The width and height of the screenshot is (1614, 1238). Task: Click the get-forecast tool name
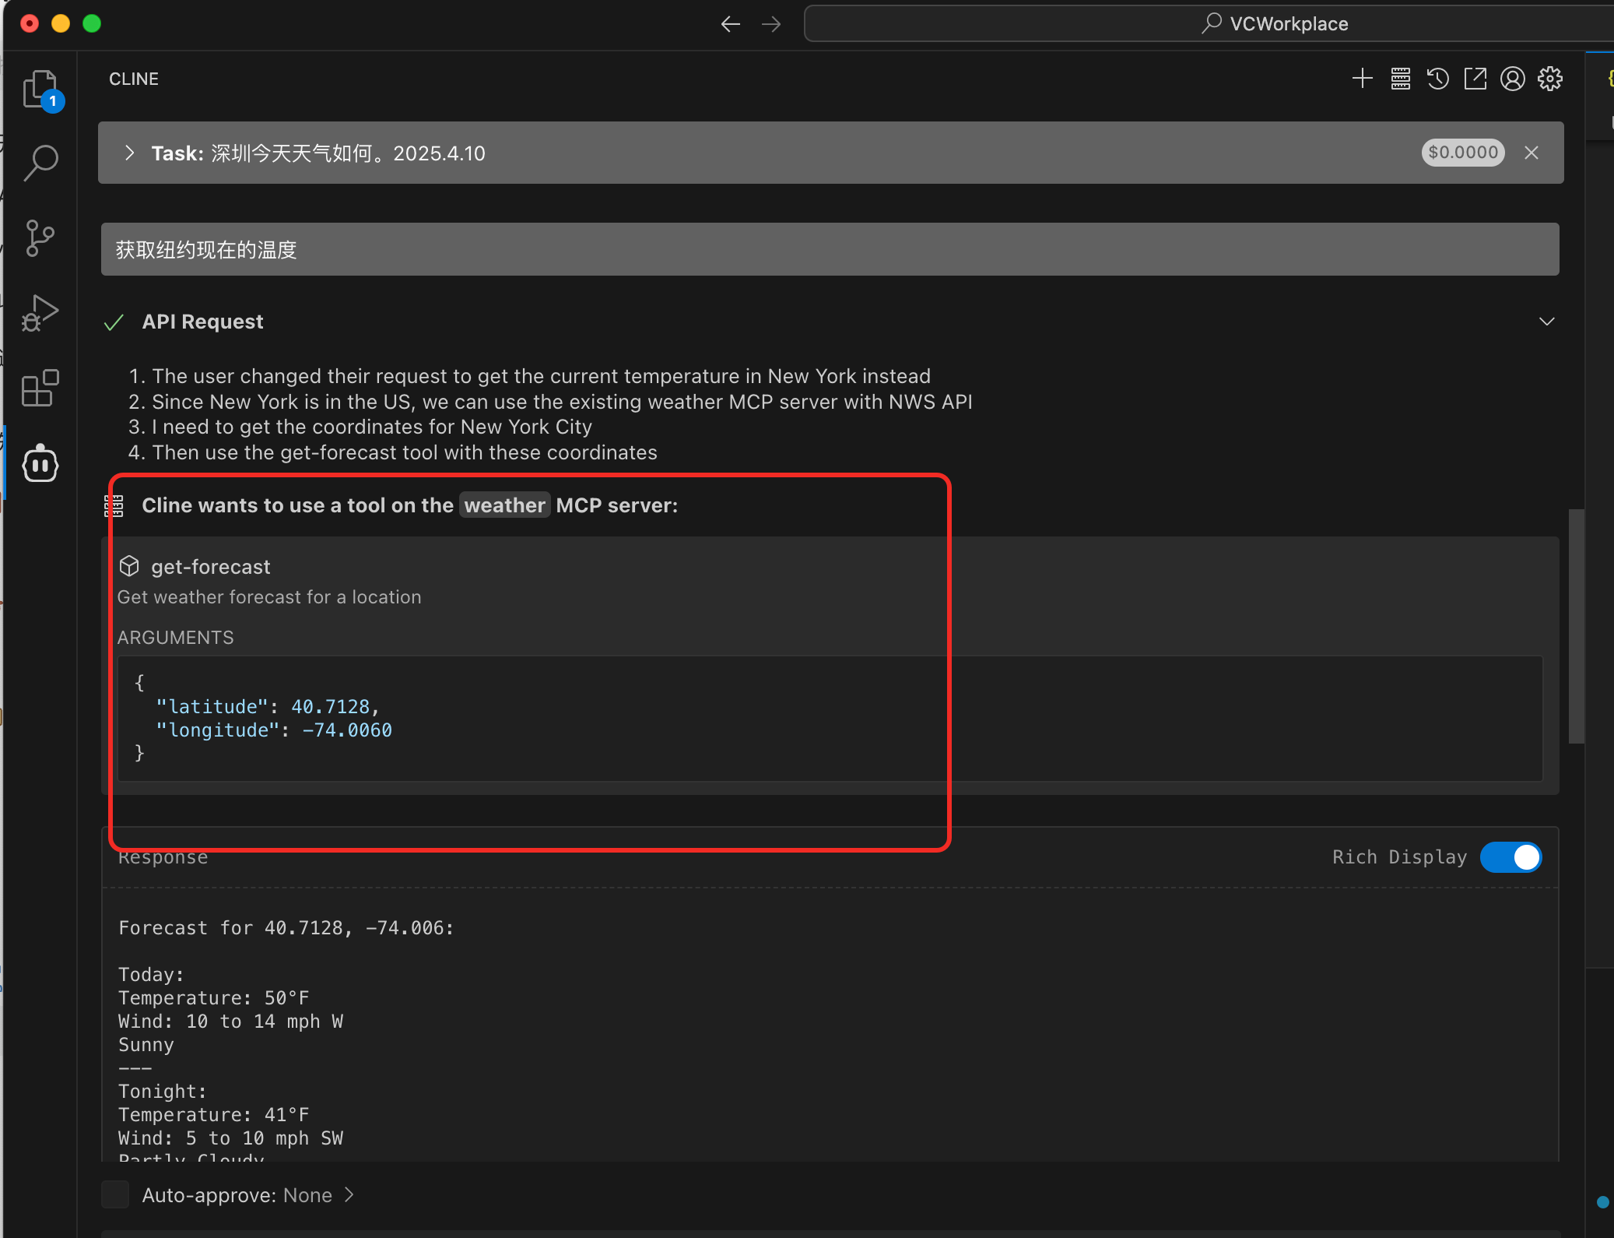[211, 567]
